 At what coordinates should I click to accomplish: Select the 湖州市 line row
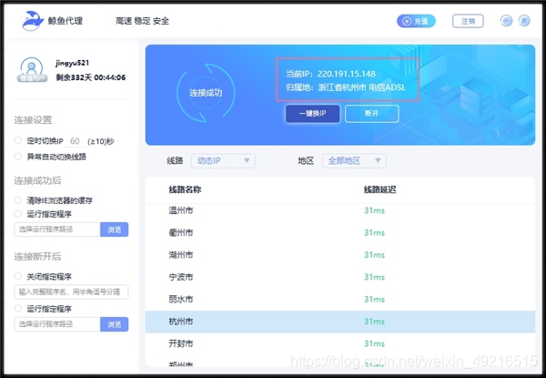pos(340,255)
